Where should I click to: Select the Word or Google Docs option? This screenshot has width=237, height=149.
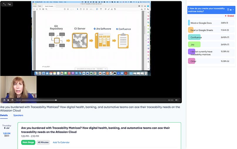coord(211,23)
